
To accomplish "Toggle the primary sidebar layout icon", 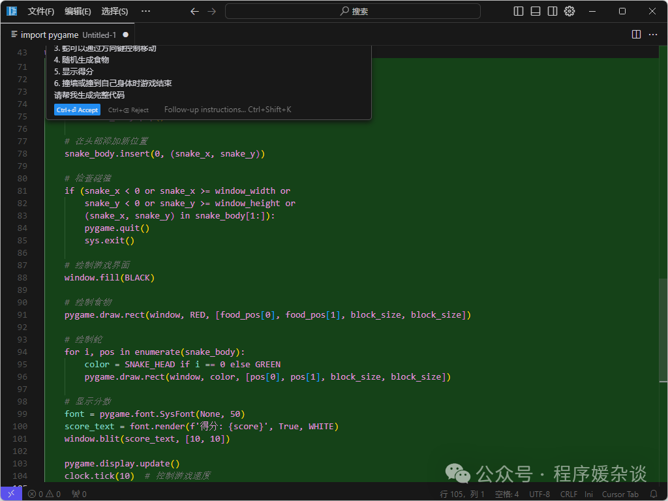I will (519, 11).
